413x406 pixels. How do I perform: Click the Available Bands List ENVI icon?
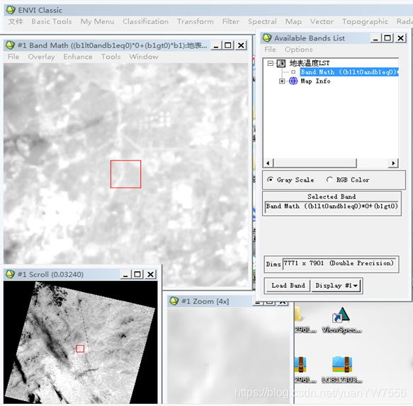tap(267, 38)
